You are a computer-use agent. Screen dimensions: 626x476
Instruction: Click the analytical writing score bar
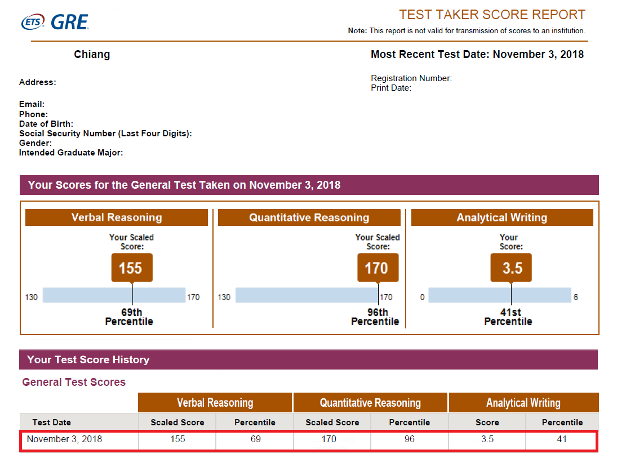(x=500, y=295)
